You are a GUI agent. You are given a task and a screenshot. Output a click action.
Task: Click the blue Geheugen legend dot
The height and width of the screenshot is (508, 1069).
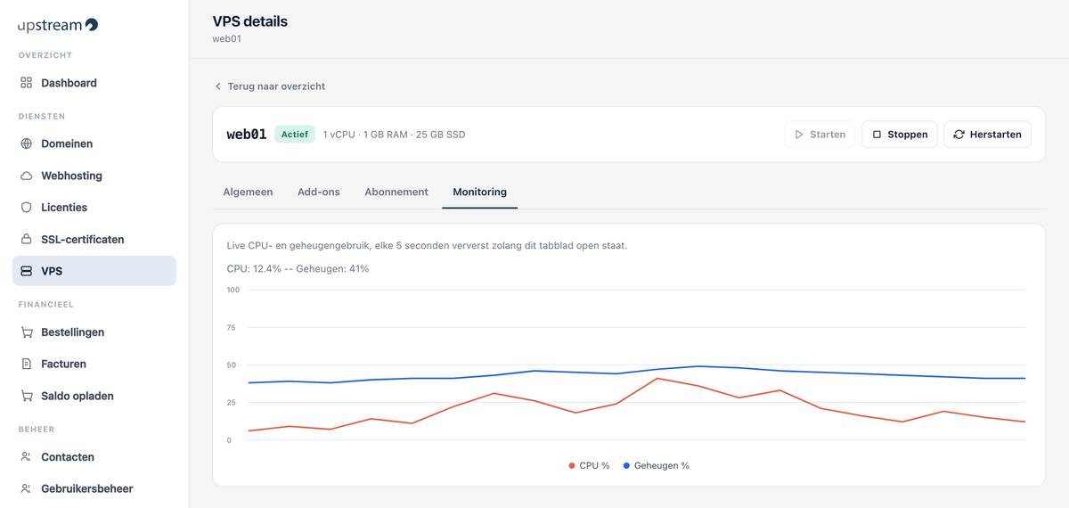click(x=627, y=466)
